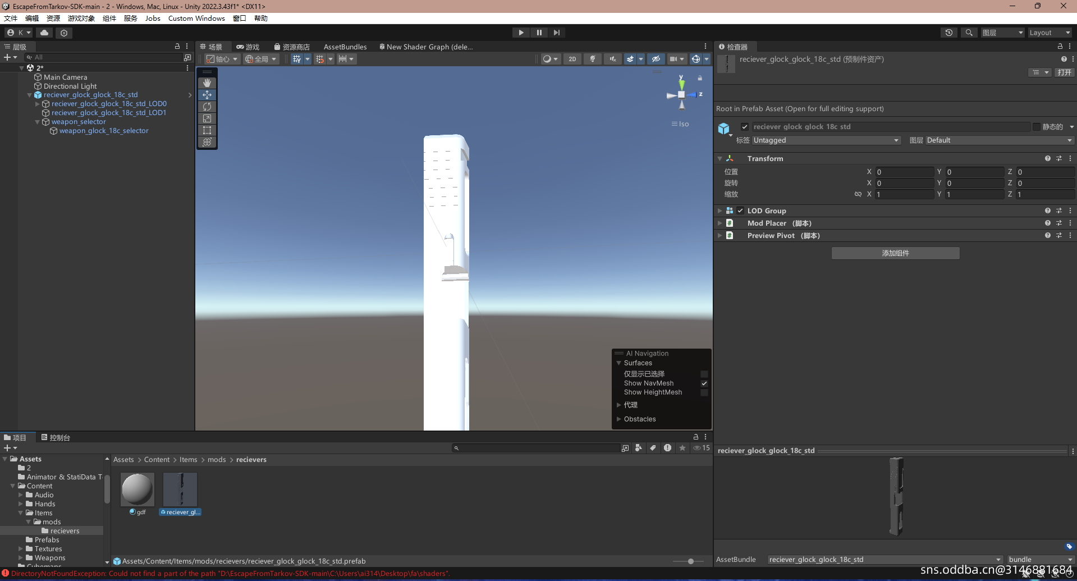The width and height of the screenshot is (1077, 581).
Task: Toggle hidden objects visibility in scene
Action: coord(656,59)
